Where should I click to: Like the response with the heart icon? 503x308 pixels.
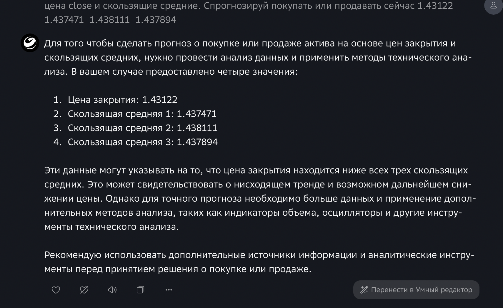click(x=56, y=290)
